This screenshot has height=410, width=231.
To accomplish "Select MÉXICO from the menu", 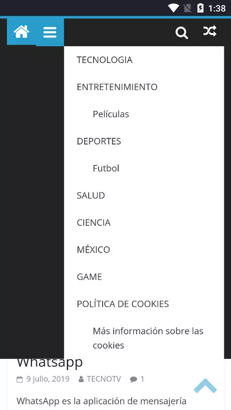I will click(93, 250).
